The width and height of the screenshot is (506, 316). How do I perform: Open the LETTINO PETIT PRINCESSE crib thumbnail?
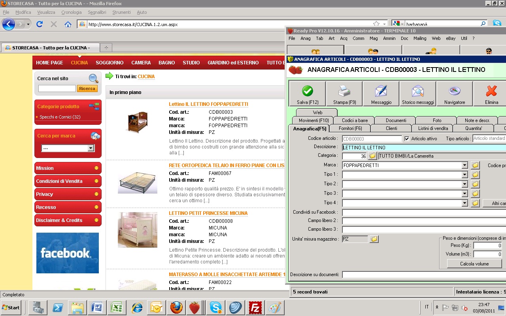(138, 230)
